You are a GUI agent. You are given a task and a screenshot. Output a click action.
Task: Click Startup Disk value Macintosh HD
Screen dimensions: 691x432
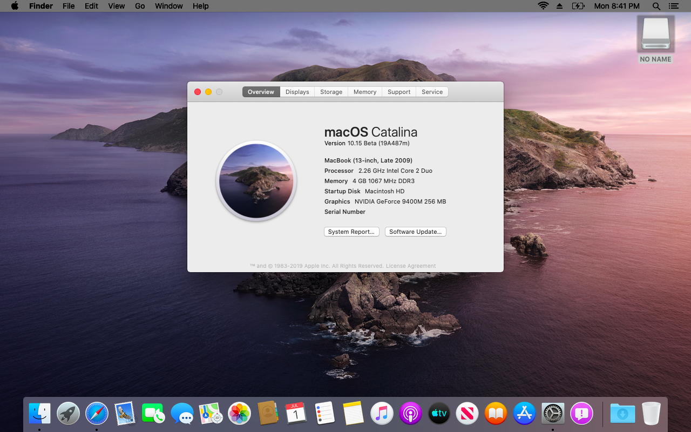pyautogui.click(x=384, y=191)
